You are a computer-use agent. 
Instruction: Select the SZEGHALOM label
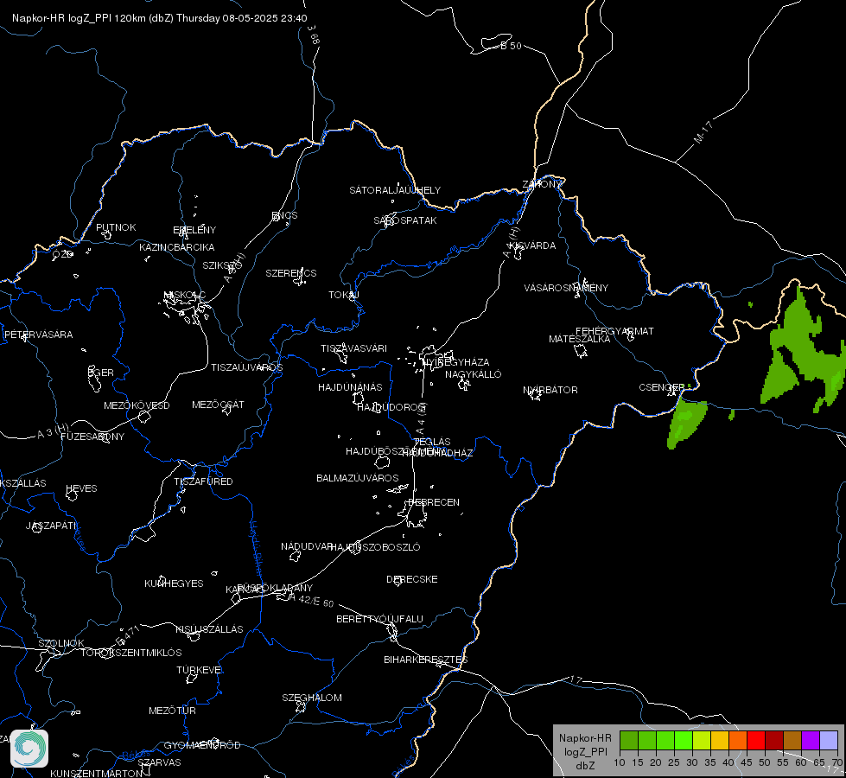[x=312, y=698]
